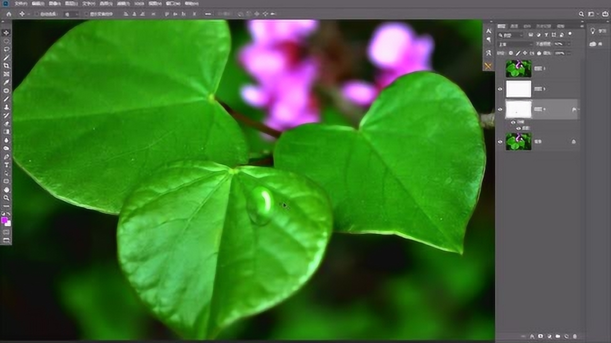Click the lock icon on the background layer

(573, 141)
